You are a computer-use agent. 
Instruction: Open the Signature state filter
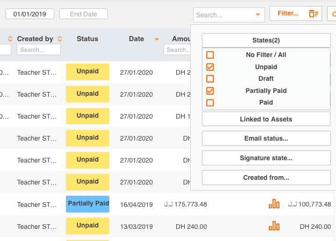click(266, 158)
